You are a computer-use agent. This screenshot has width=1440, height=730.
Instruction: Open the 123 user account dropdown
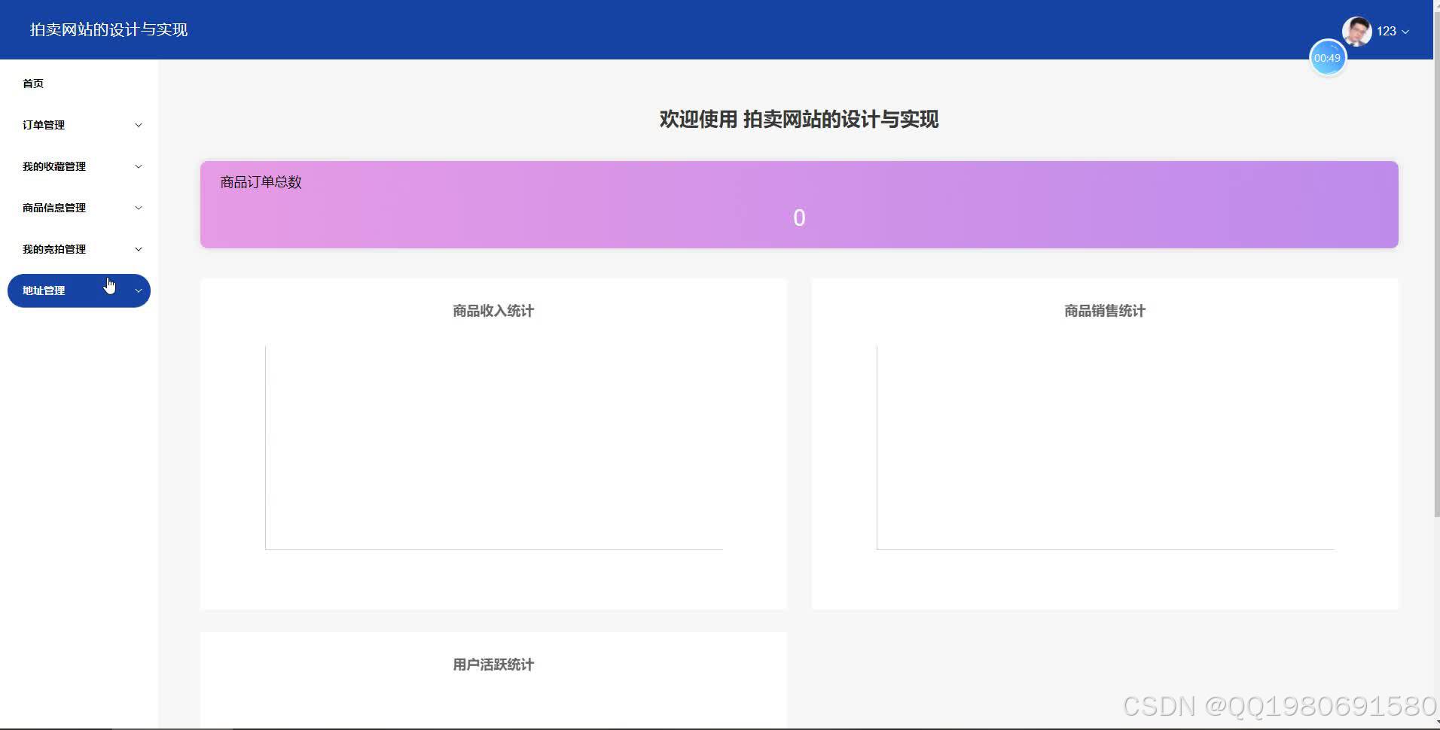click(x=1391, y=32)
